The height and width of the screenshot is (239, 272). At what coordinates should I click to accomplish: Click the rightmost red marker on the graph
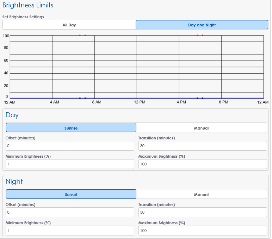203,35
